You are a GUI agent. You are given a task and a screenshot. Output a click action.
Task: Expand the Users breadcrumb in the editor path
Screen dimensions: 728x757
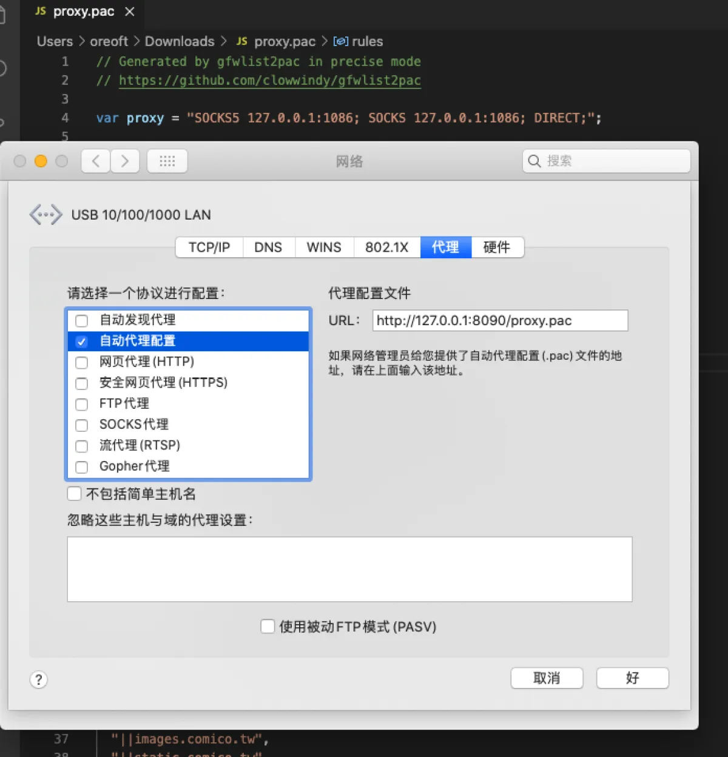(55, 41)
